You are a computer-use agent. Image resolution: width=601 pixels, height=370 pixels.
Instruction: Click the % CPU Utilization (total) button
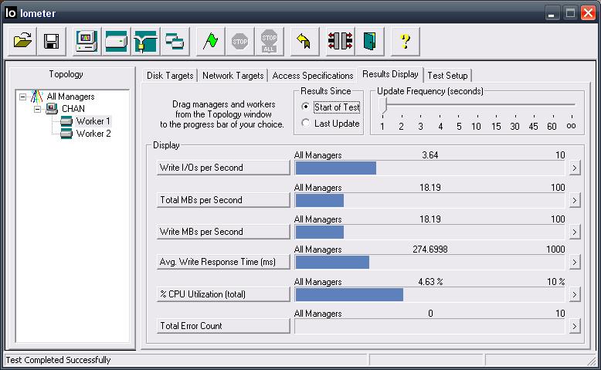tap(223, 294)
